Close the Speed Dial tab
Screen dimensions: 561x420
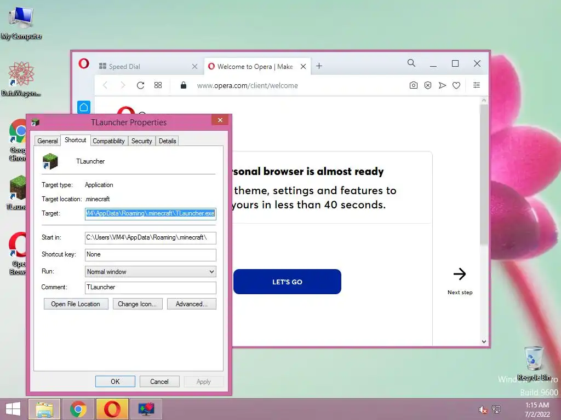point(194,66)
